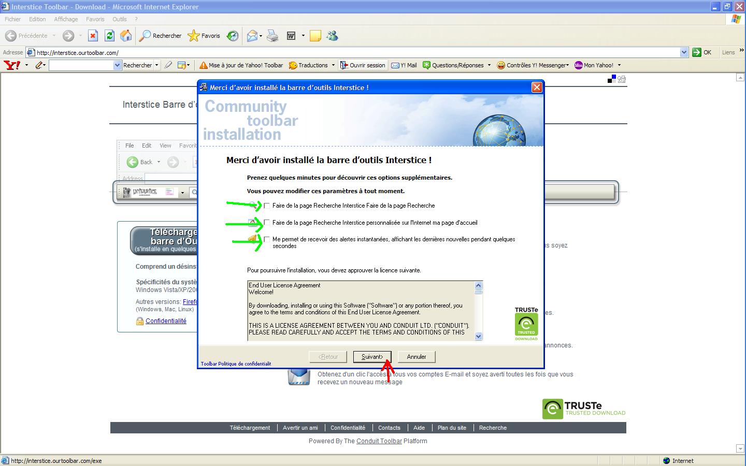Open the Favoris menu in menu bar

pyautogui.click(x=95, y=19)
